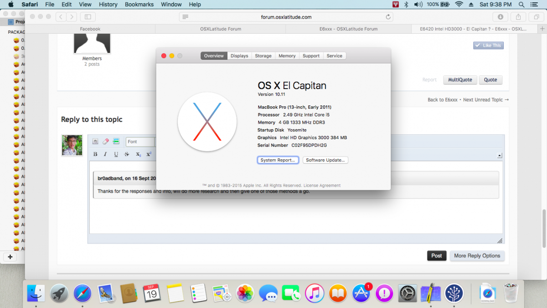Click the Wi-Fi status icon
Screen dimensions: 547x308
pyautogui.click(x=459, y=5)
